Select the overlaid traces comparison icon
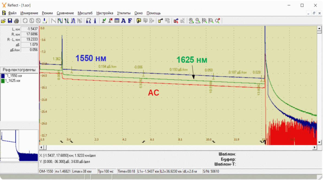The image size is (323, 180). (x=60, y=21)
